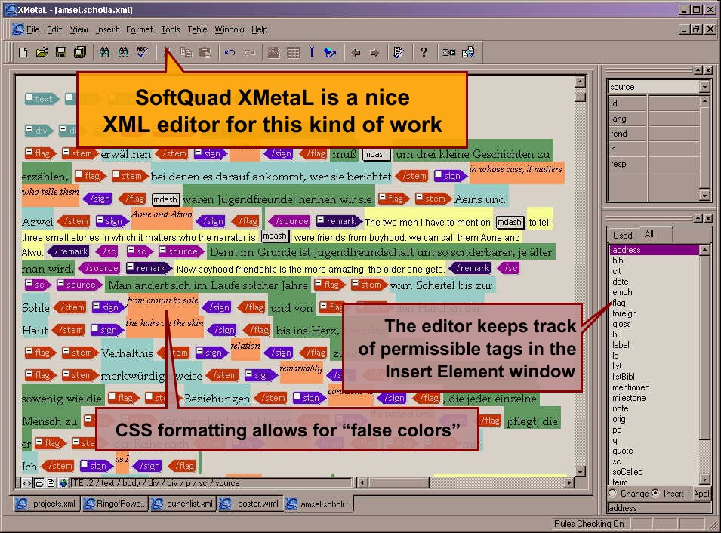Click the editor's vertical scrollbar down arrow

pyautogui.click(x=581, y=472)
